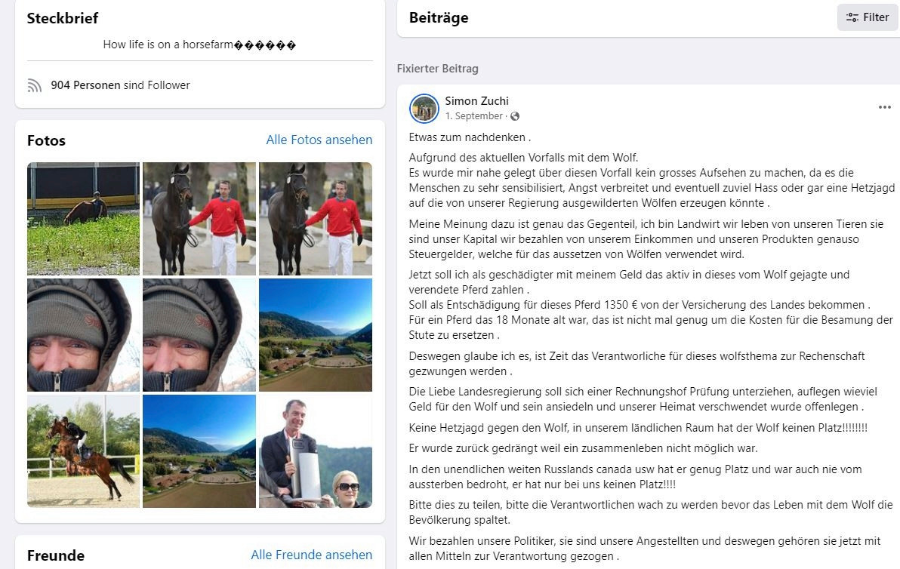Image resolution: width=900 pixels, height=569 pixels.
Task: Open the 1. September post date link
Action: tap(473, 116)
